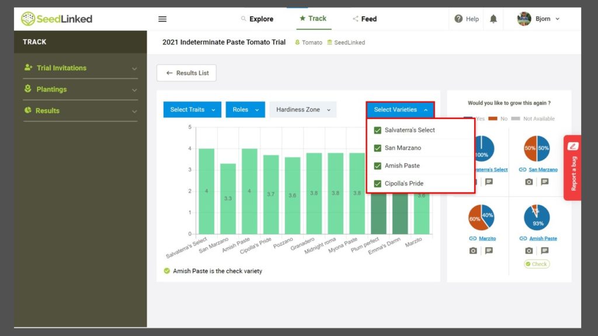The width and height of the screenshot is (598, 336).
Task: Expand Results sidebar chevron
Action: click(134, 111)
